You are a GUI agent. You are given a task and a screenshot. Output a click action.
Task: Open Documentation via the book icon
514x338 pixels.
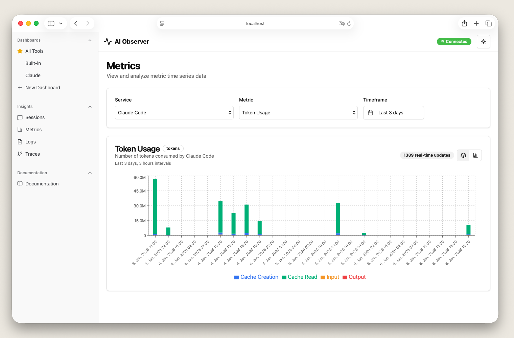20,184
